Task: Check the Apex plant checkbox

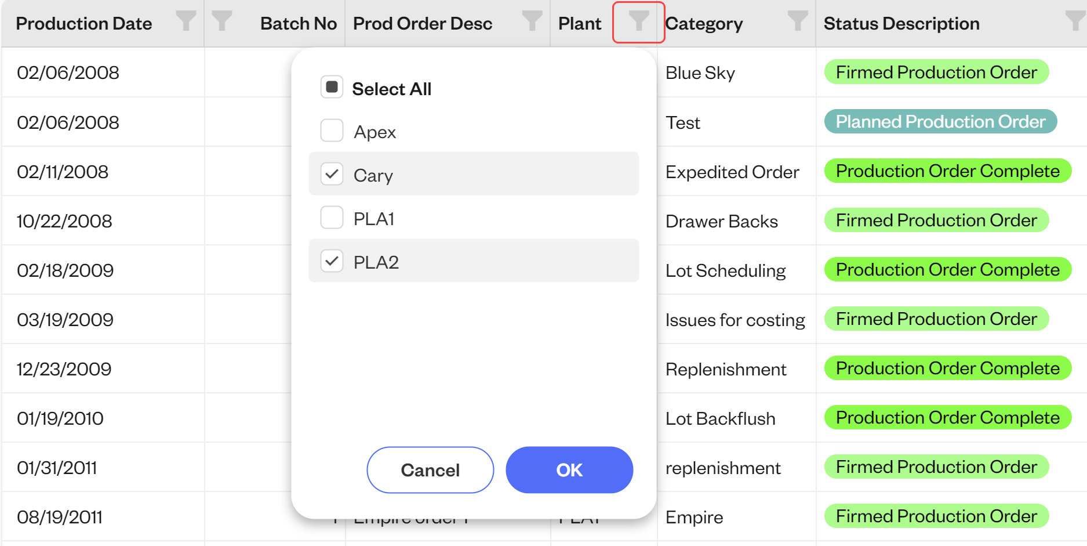Action: (332, 131)
